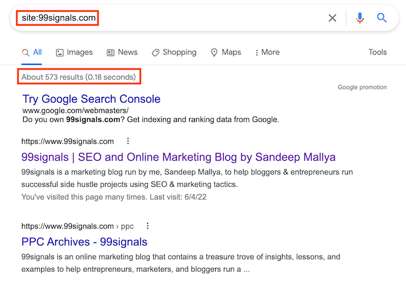This screenshot has height=283, width=406.
Task: Open three-dot menu beside the ppc result
Action: [148, 226]
